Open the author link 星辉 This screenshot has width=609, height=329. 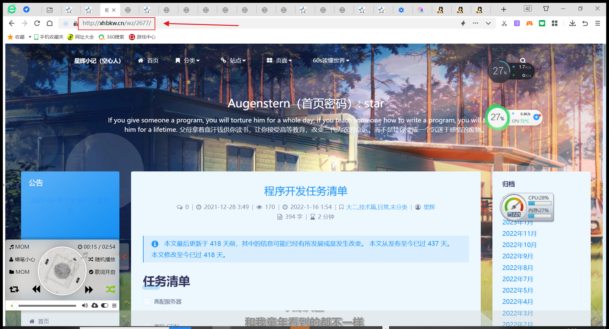pyautogui.click(x=429, y=207)
